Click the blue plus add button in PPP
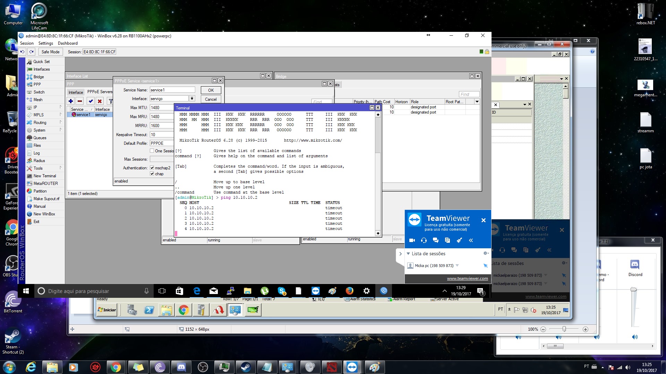Screen dimensions: 666x374 point(71,101)
